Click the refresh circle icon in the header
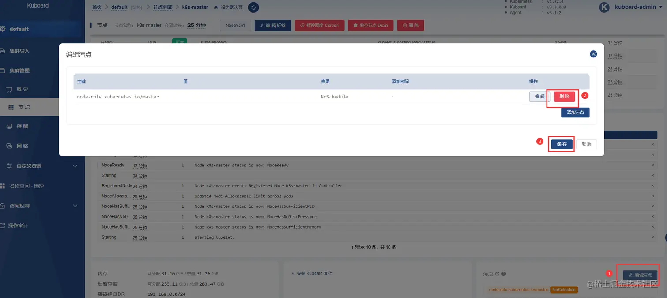This screenshot has height=298, width=667. 253,8
